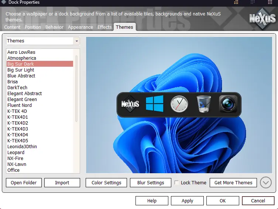Click Get More Themes button
The height and width of the screenshot is (209, 278).
click(x=233, y=182)
